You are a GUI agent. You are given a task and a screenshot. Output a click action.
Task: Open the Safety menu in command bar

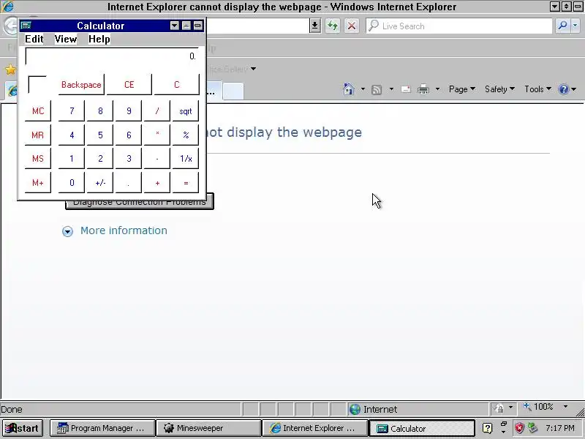point(499,89)
